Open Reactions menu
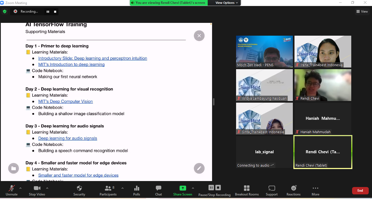Viewport: 372px width, 199px height. (293, 190)
